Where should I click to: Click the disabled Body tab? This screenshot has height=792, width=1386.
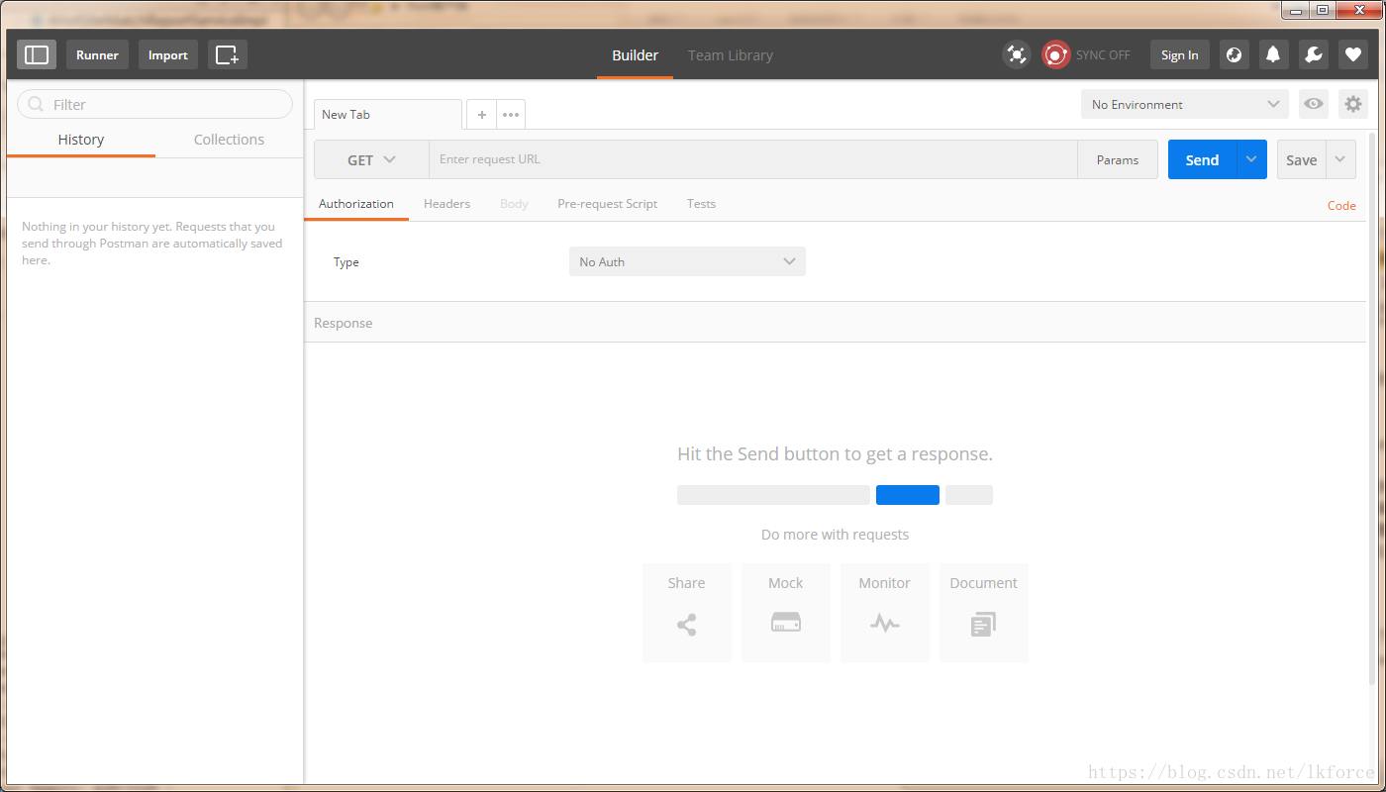514,203
